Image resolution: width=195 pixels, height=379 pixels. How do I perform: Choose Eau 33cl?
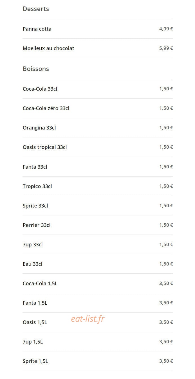pyautogui.click(x=98, y=264)
